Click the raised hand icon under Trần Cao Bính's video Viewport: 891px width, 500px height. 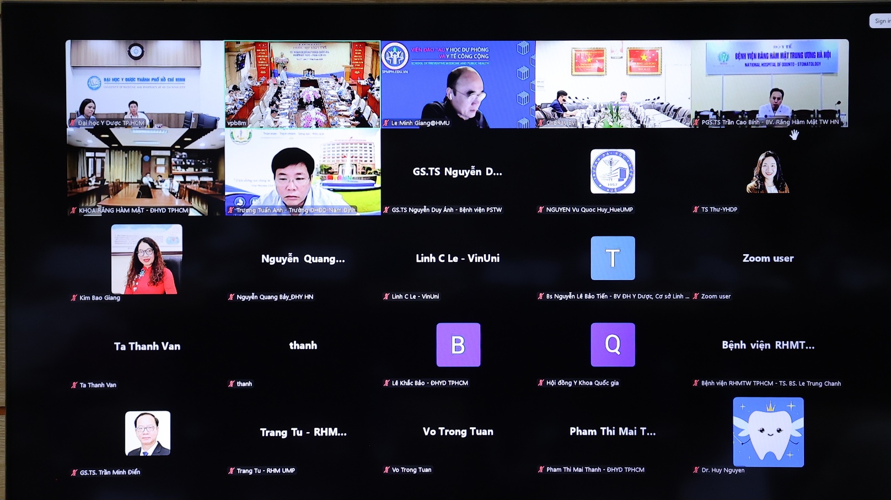click(x=794, y=135)
